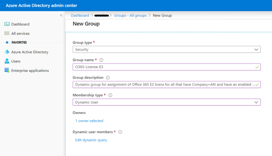Viewport: 272px width, 156px height.
Task: Click the redacted tenant breadcrumb link
Action: point(102,16)
